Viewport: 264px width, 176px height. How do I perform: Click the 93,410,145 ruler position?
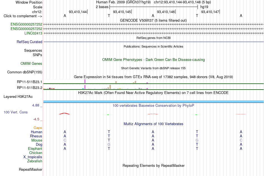coord(122,12)
